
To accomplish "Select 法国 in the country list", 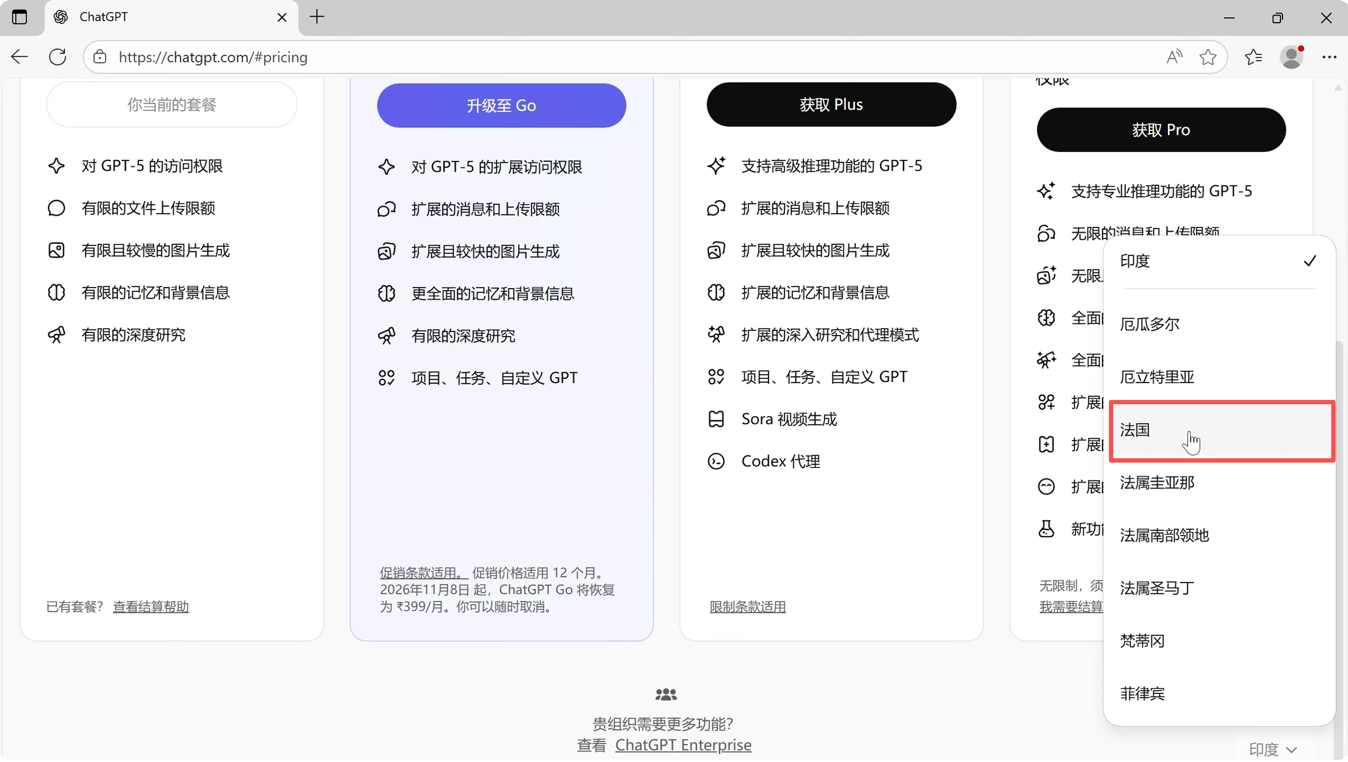I will 1220,431.
